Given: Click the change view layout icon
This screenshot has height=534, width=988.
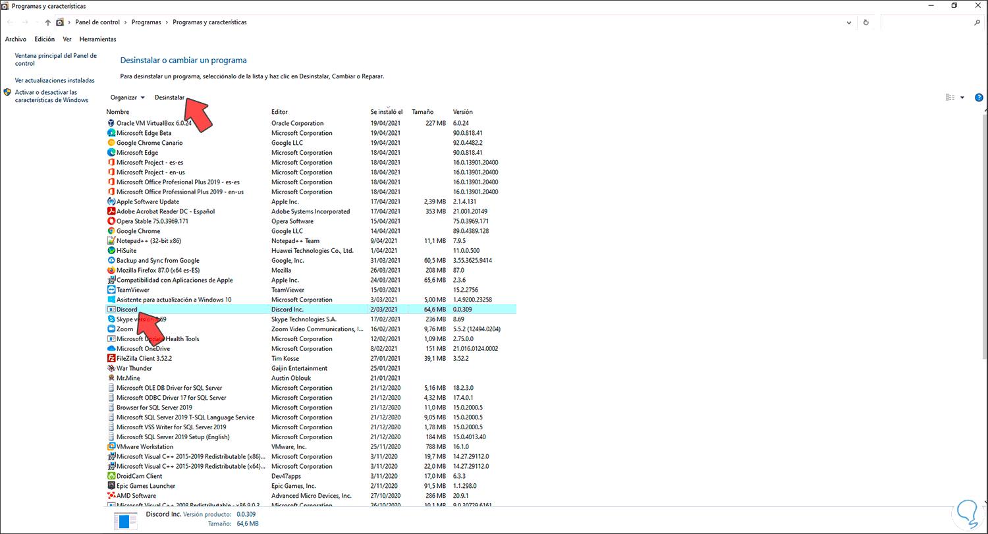Looking at the screenshot, I should (x=950, y=97).
